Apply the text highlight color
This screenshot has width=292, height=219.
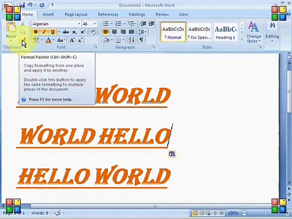pos(36,40)
